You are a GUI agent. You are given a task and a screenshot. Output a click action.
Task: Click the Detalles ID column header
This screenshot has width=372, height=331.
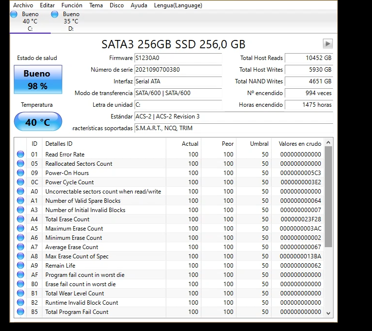104,144
